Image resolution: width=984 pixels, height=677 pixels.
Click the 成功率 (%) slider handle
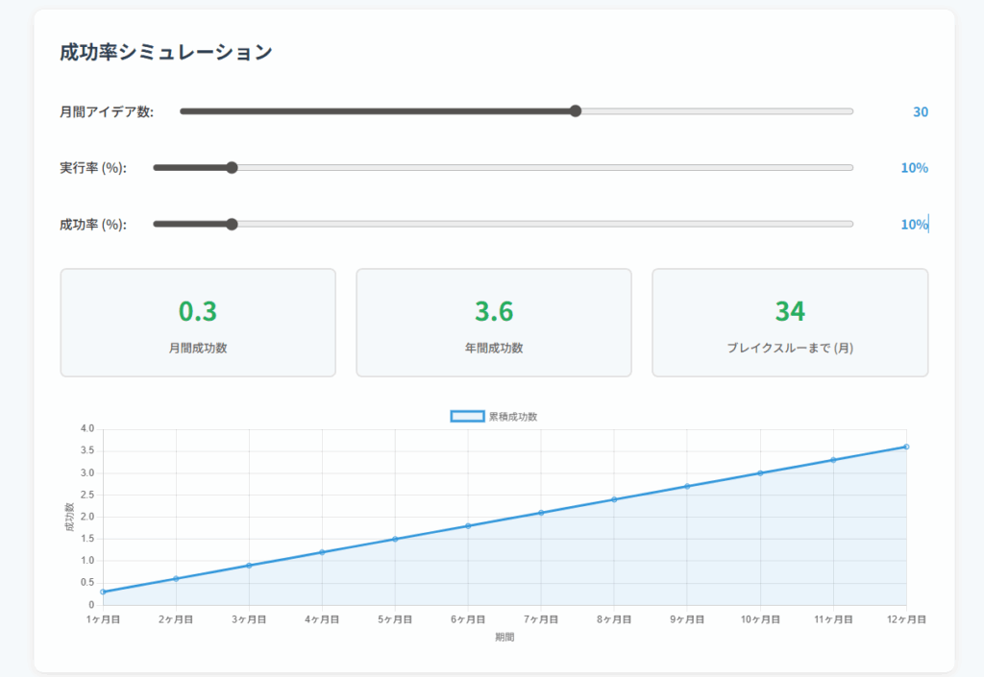pos(232,224)
